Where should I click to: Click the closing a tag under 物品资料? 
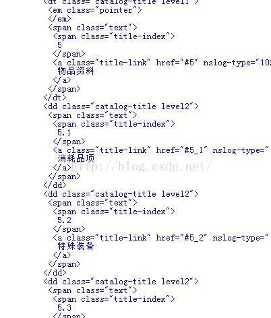tap(62, 80)
